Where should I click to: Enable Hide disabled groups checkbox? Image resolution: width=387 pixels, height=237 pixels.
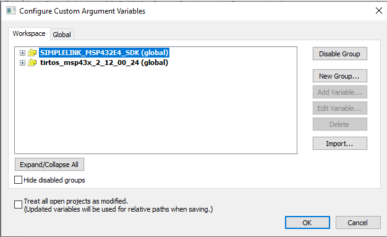pos(19,180)
